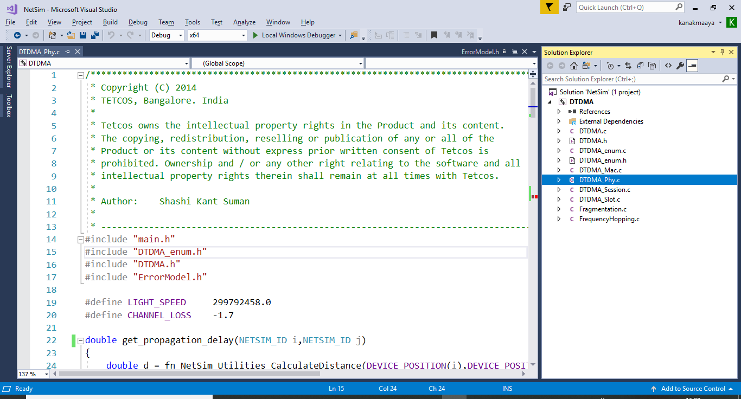Click the notifications flag icon in title bar
741x399 pixels.
click(x=549, y=7)
